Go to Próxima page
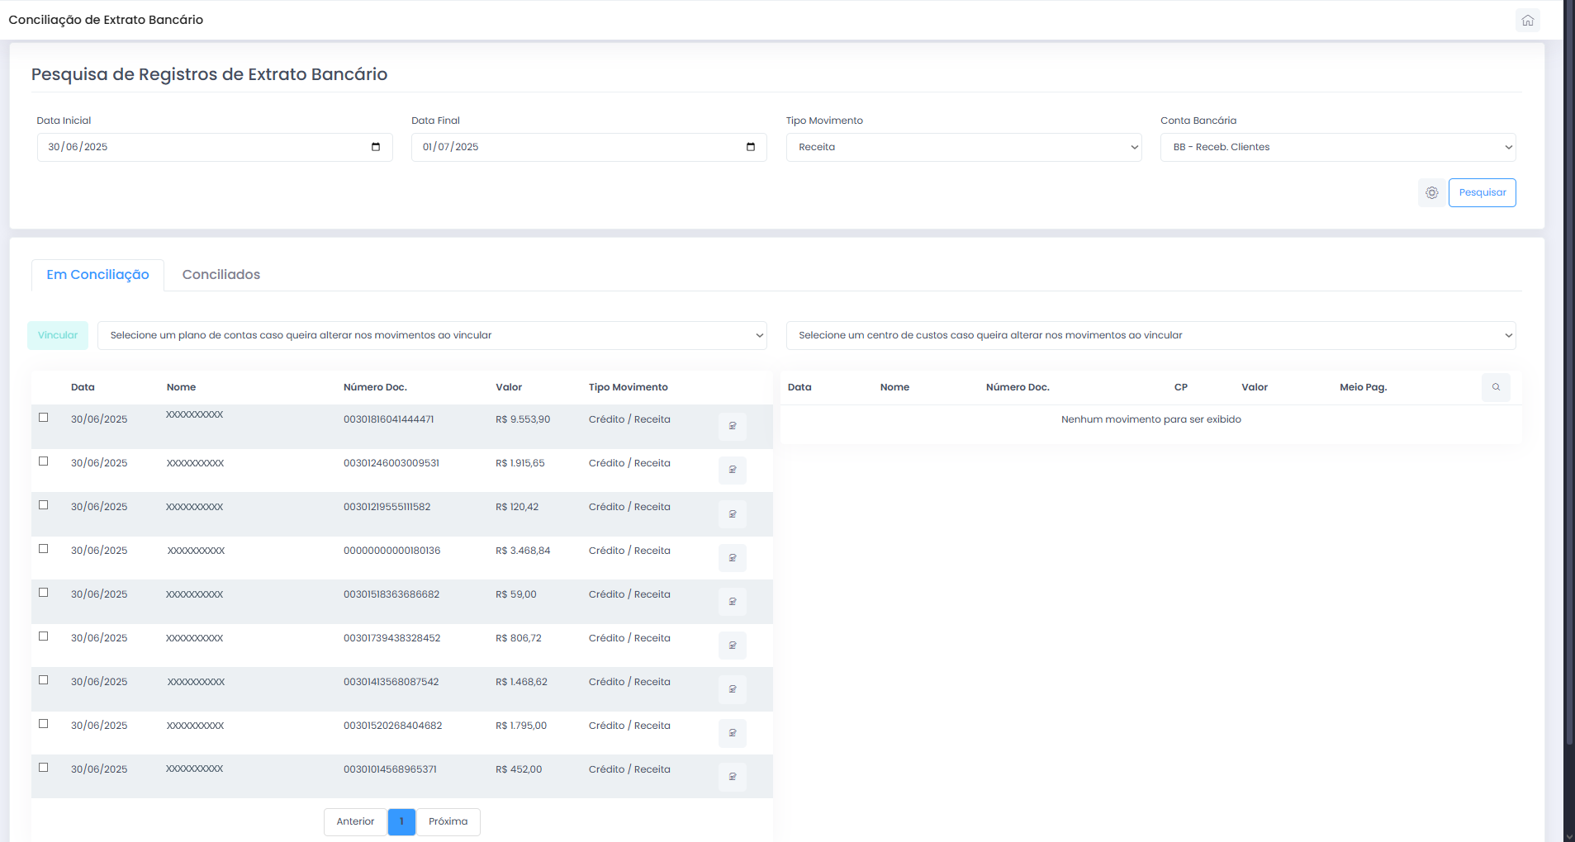 448,821
